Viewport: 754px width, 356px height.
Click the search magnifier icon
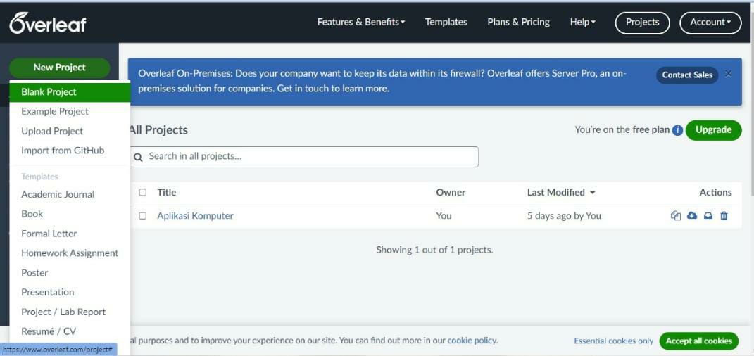(139, 157)
